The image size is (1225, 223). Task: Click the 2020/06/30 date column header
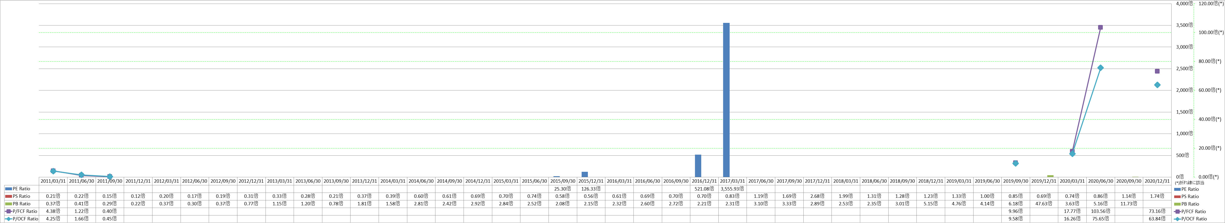pos(1100,181)
